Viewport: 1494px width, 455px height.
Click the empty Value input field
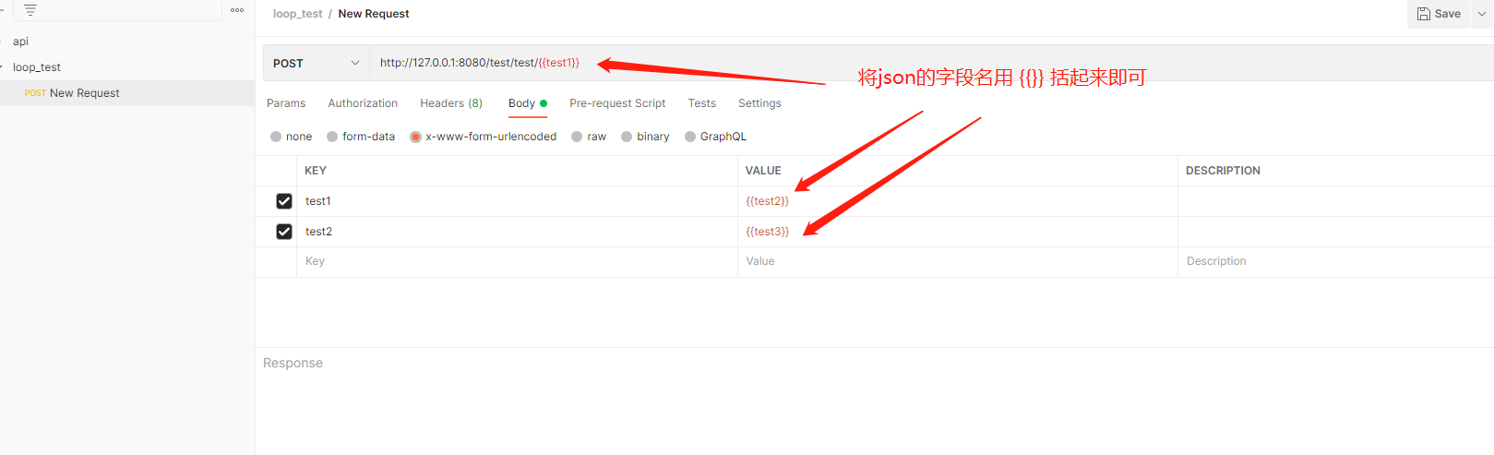pos(958,261)
